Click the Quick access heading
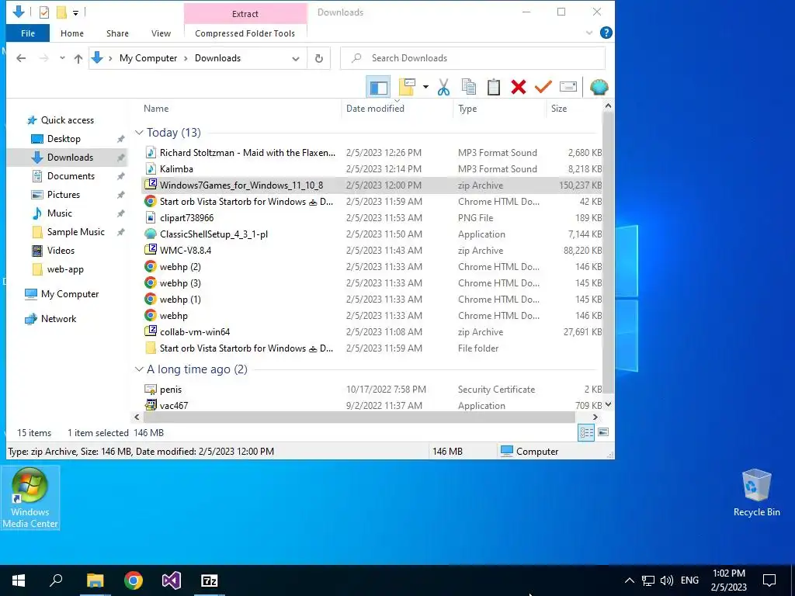The image size is (795, 596). click(x=67, y=120)
